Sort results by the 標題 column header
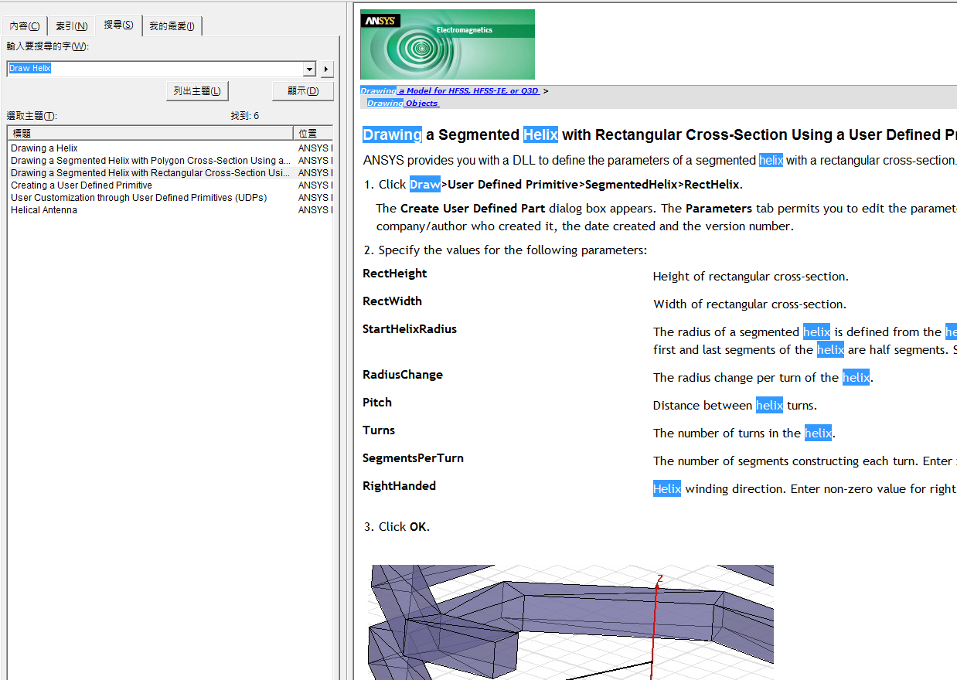 point(151,133)
